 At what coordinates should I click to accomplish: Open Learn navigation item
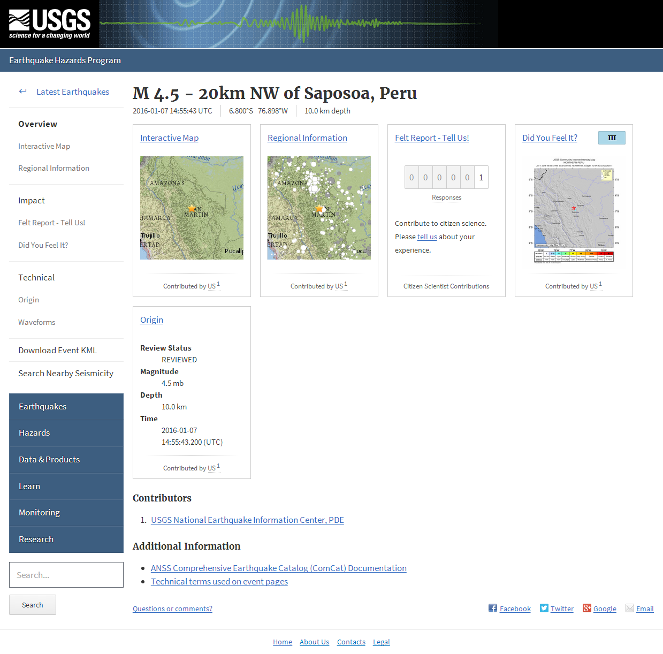click(x=66, y=486)
